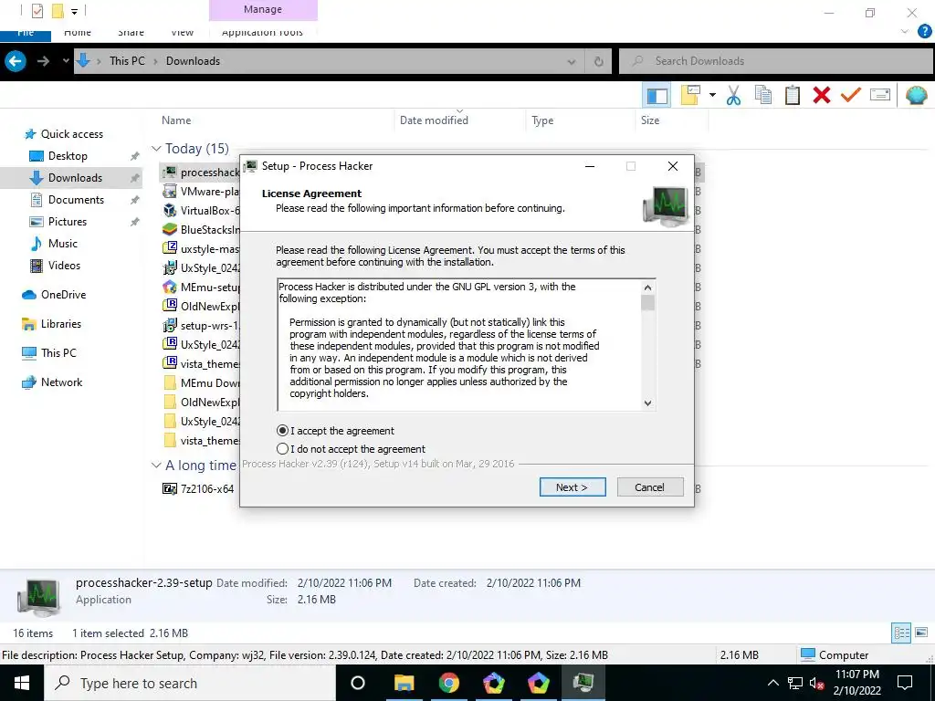Select 'I accept the agreement' radio button
The height and width of the screenshot is (701, 935).
click(x=283, y=431)
